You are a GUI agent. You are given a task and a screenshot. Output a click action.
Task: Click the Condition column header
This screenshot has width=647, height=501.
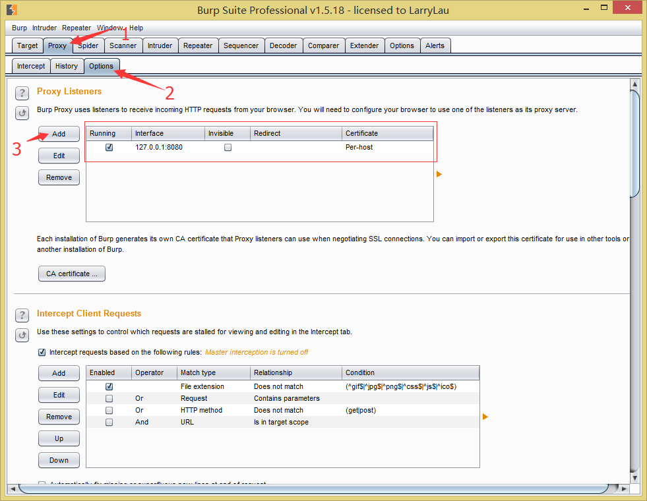tap(411, 372)
